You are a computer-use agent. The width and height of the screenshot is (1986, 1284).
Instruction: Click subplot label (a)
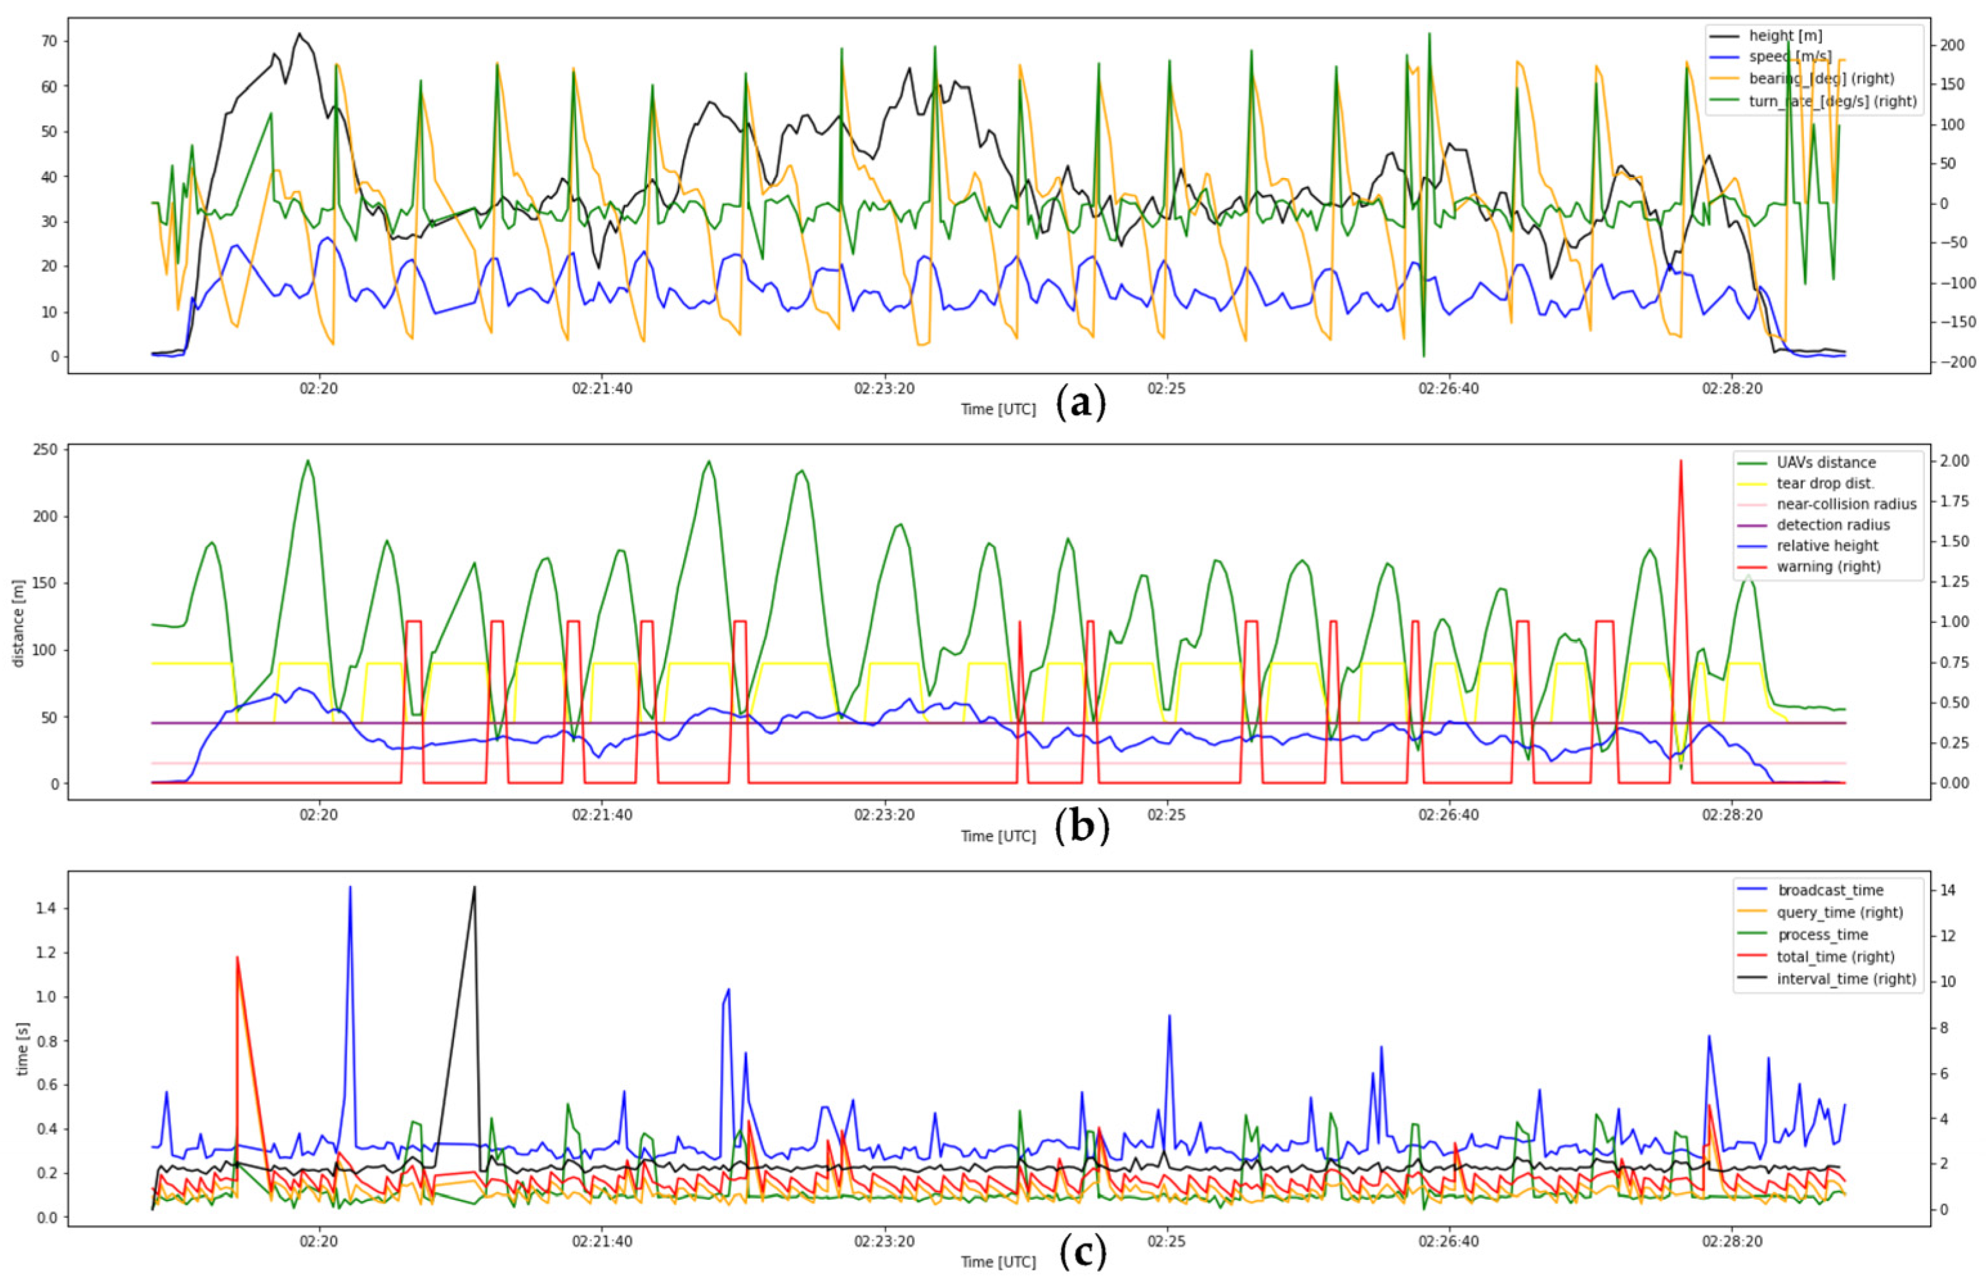(x=1080, y=404)
